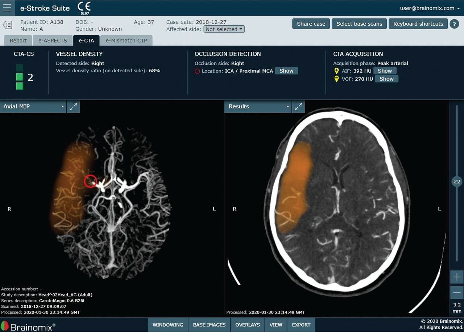
Task: Collapse the patient info panel icon
Action: click(x=7, y=25)
